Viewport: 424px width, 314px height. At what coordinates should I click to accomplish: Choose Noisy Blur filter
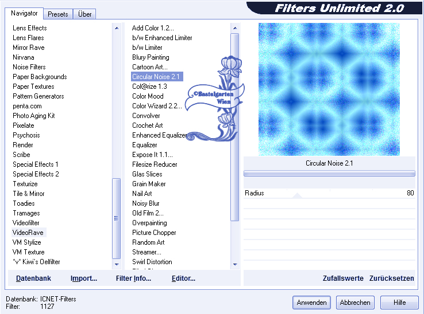point(146,203)
